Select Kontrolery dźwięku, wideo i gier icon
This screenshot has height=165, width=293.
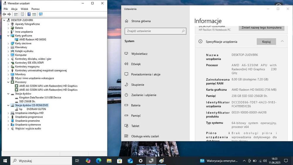12,59
